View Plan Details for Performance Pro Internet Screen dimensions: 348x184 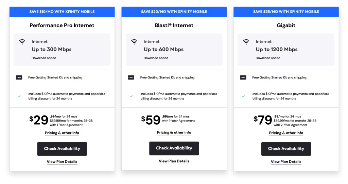(x=62, y=162)
